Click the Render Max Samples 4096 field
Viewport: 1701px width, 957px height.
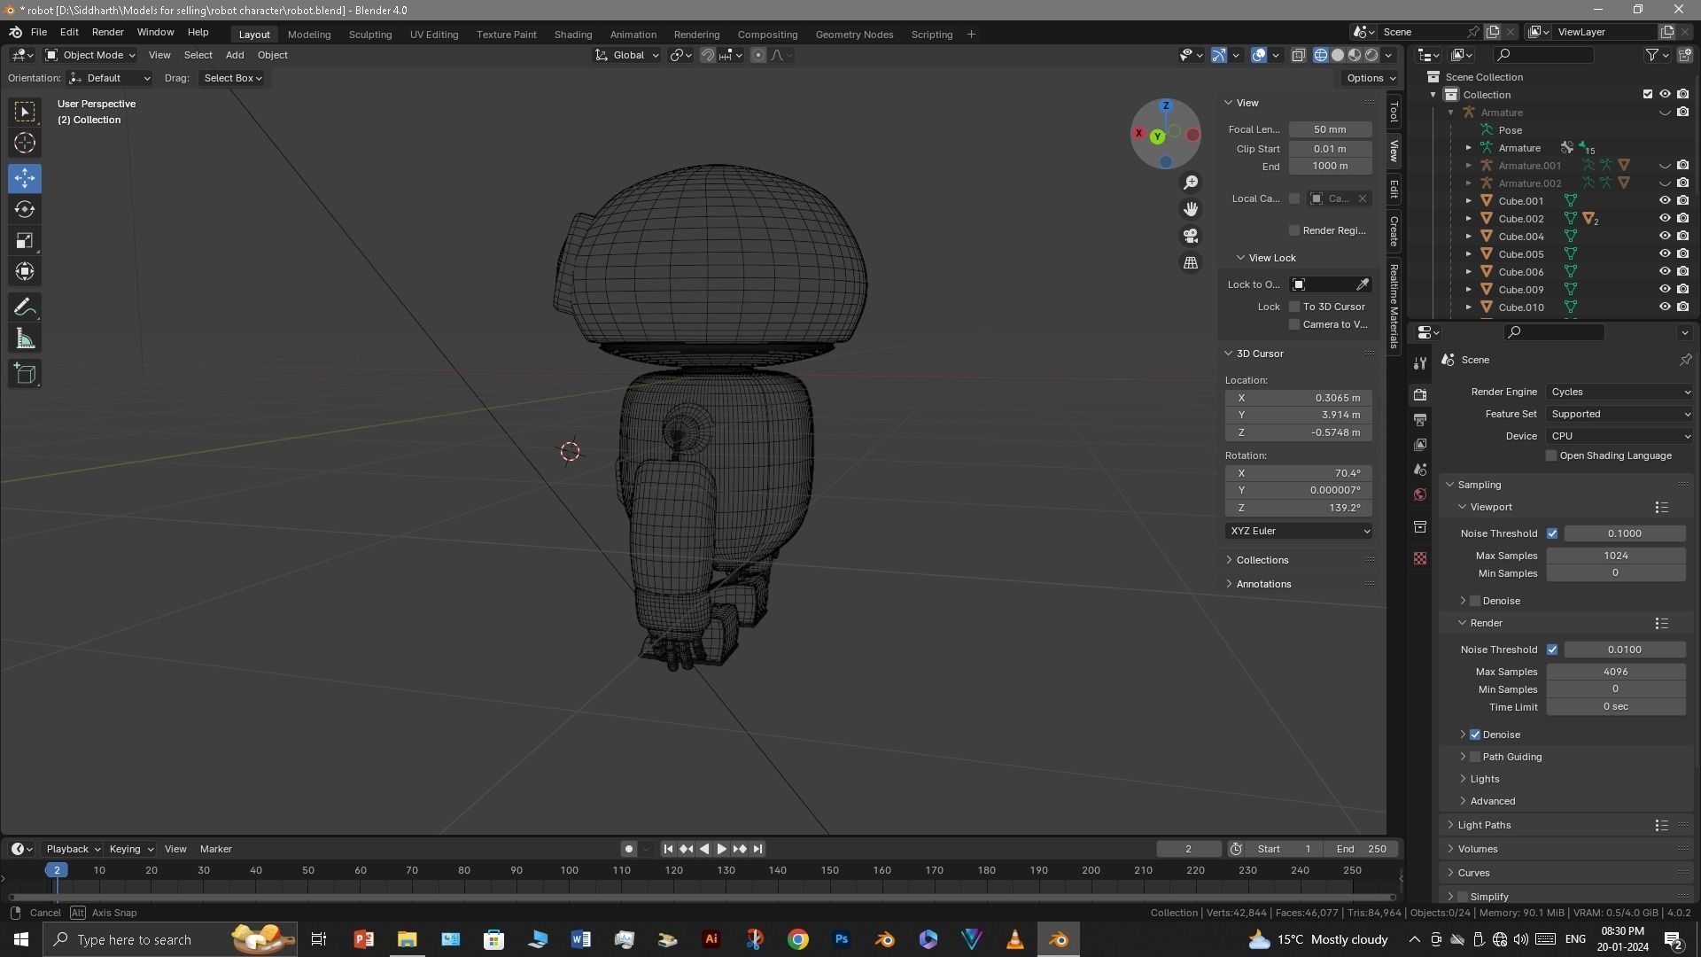pos(1615,672)
